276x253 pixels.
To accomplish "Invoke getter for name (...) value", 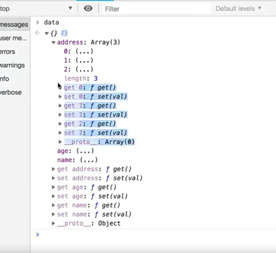I will click(x=88, y=160).
